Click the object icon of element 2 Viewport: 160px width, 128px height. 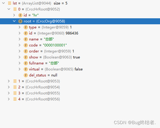click(x=15, y=87)
